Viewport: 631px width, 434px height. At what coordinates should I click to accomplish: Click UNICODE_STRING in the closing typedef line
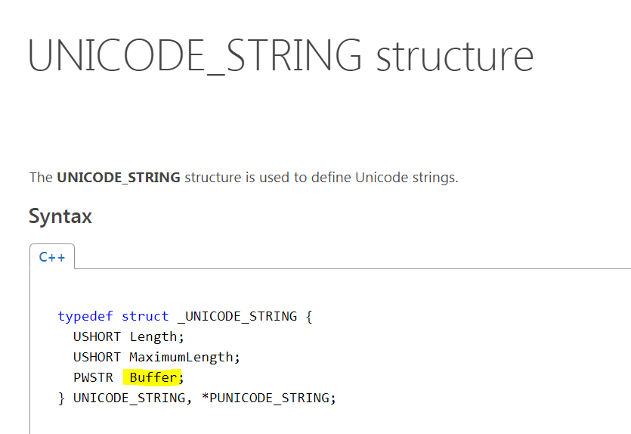129,397
